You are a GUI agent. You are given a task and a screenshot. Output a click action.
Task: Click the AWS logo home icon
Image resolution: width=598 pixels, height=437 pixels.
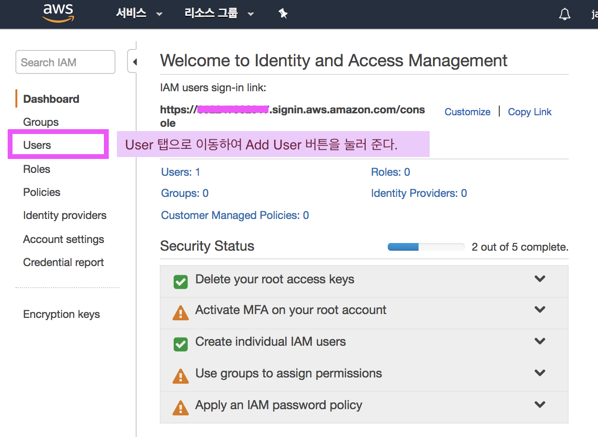(57, 13)
